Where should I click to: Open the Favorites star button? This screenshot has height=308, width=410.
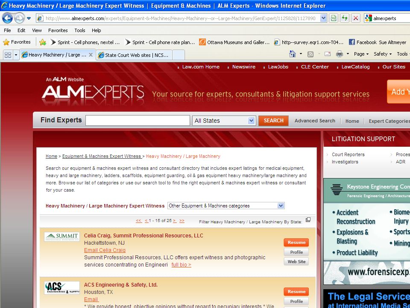tap(17, 42)
